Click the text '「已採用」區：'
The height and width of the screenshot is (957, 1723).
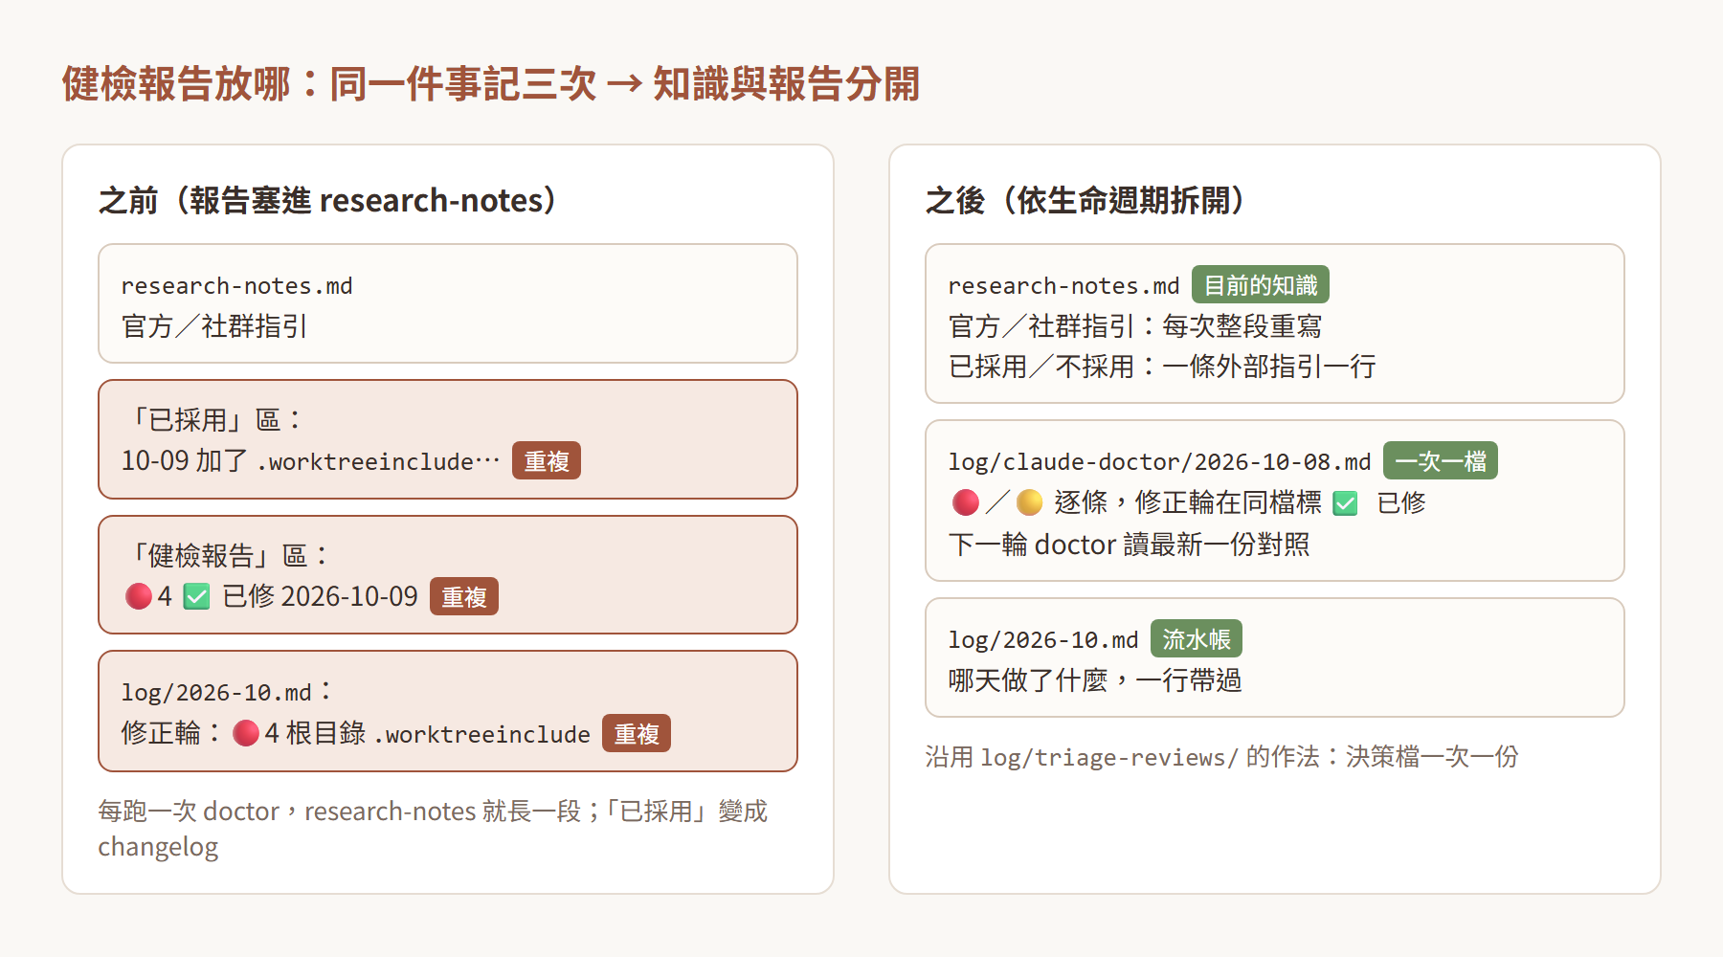click(214, 420)
